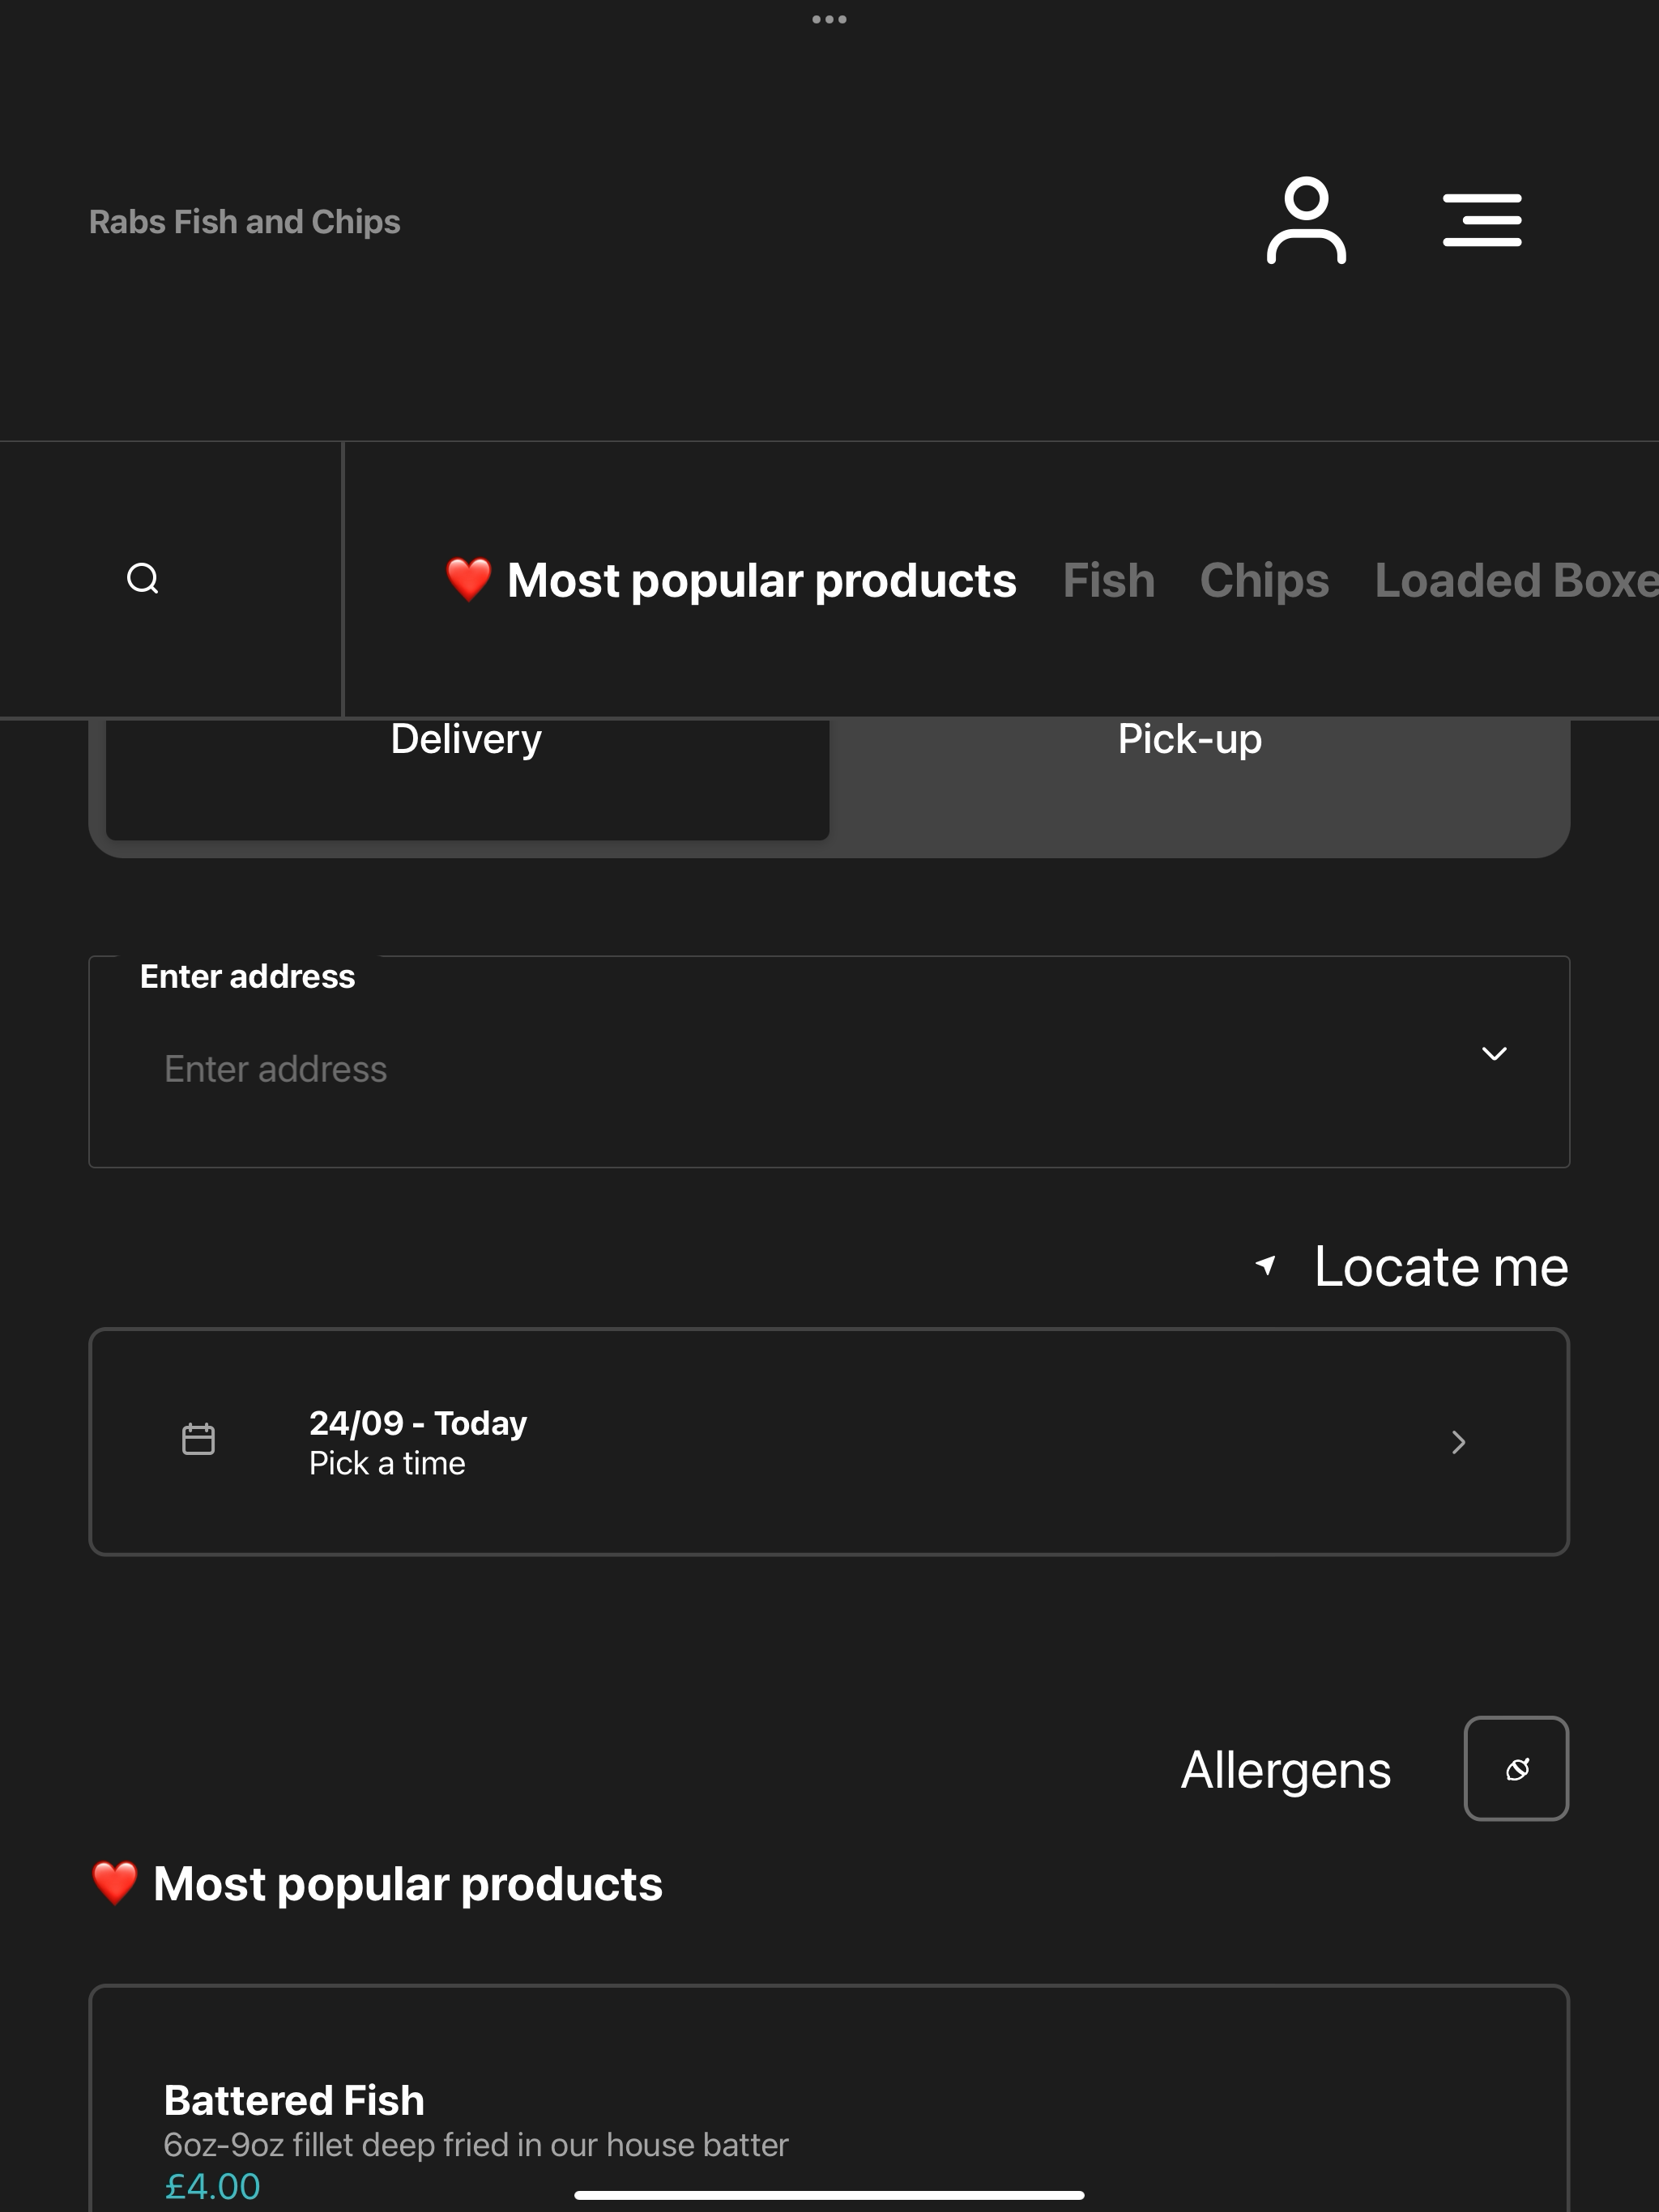Viewport: 1659px width, 2212px height.
Task: Select the Chips category tab
Action: click(1265, 581)
